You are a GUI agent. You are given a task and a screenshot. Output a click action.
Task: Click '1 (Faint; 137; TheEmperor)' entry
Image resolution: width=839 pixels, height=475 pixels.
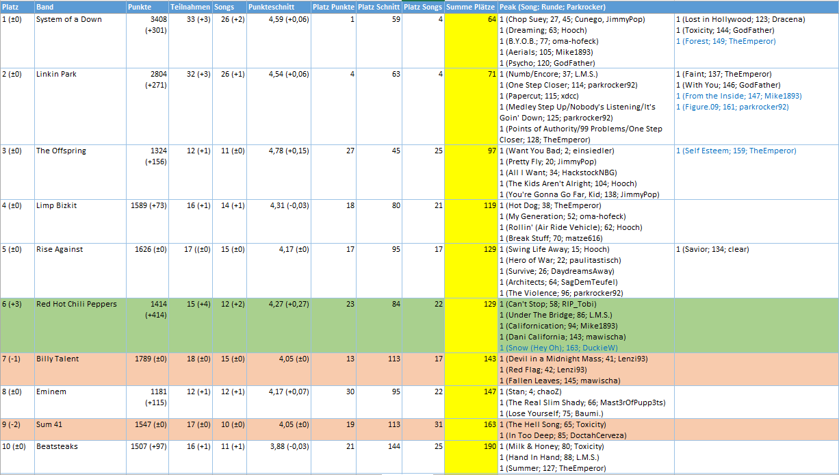(x=723, y=74)
